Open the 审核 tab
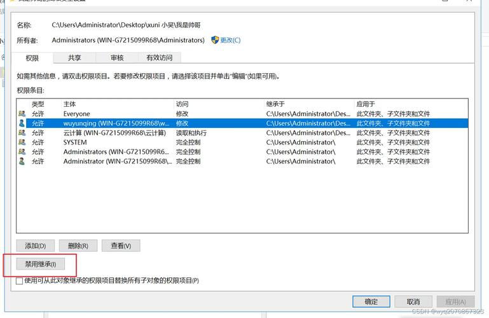489x318 pixels. 117,58
